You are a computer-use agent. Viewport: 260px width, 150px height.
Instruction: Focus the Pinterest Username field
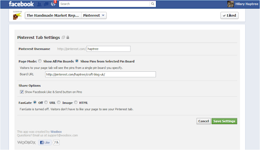108,49
